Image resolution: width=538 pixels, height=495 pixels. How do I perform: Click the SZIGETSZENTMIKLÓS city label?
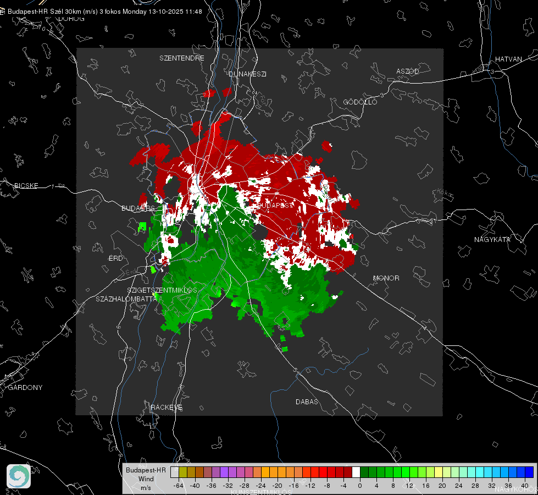[162, 290]
